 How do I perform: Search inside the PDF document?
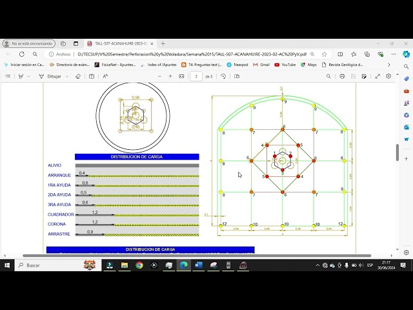[328, 76]
